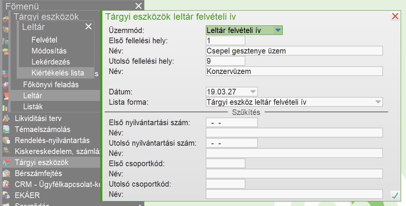Expand the Dátum date picker
The image size is (406, 206).
tap(253, 91)
